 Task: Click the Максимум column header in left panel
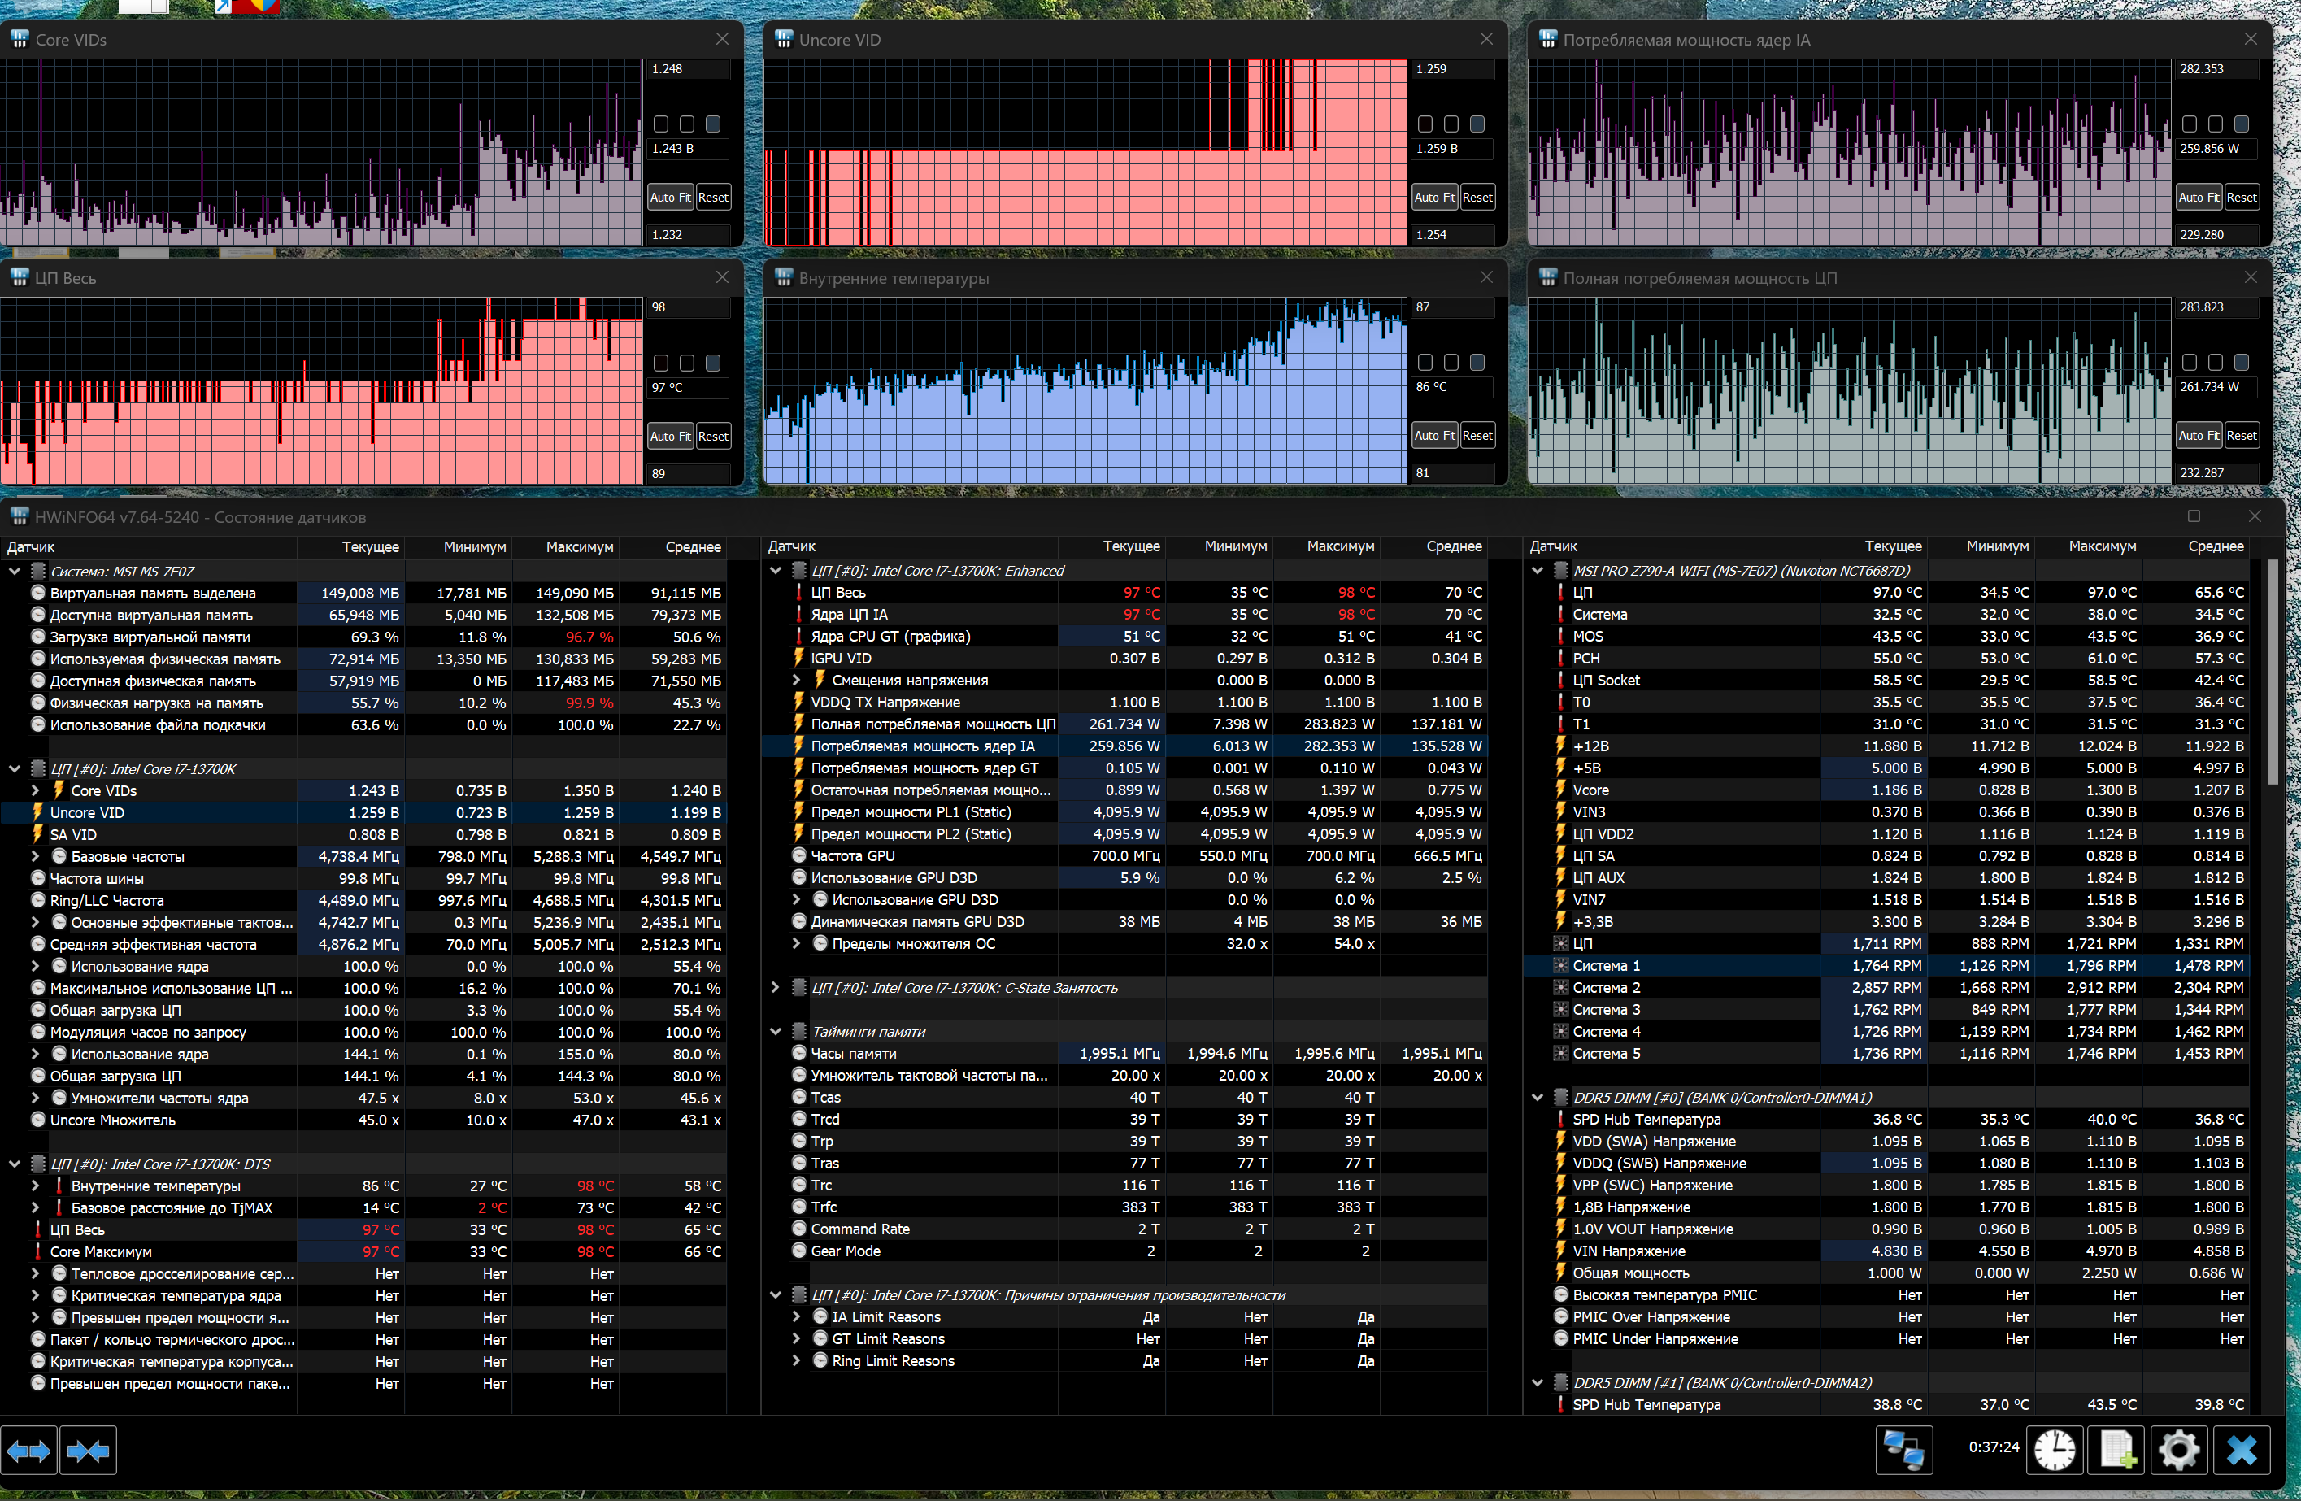coord(578,546)
